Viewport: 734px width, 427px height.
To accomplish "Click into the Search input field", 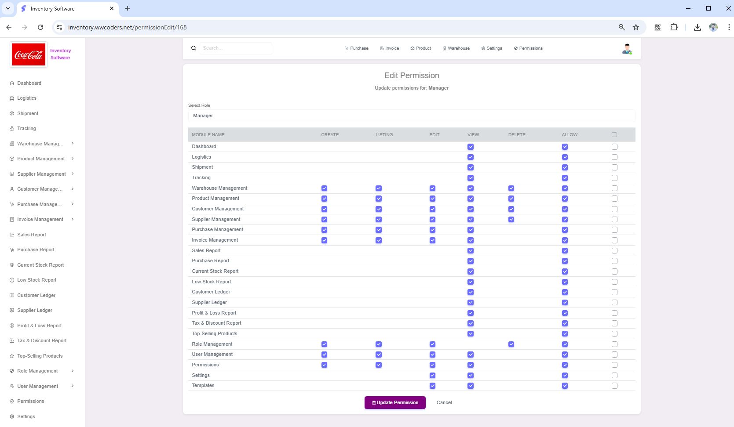I will coord(236,48).
